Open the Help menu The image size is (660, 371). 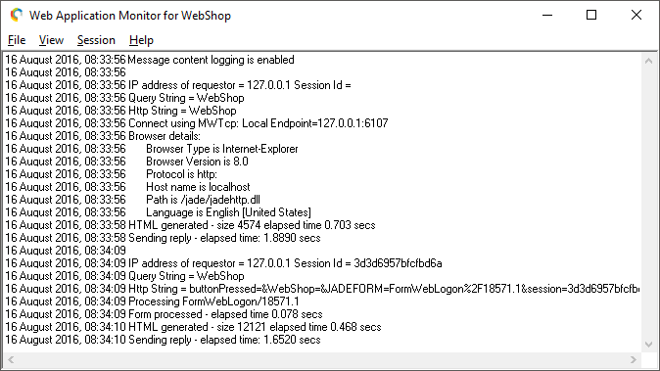[141, 40]
